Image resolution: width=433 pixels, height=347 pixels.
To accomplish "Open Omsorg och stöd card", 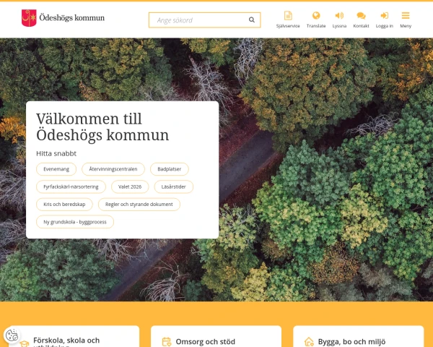I will (216, 338).
